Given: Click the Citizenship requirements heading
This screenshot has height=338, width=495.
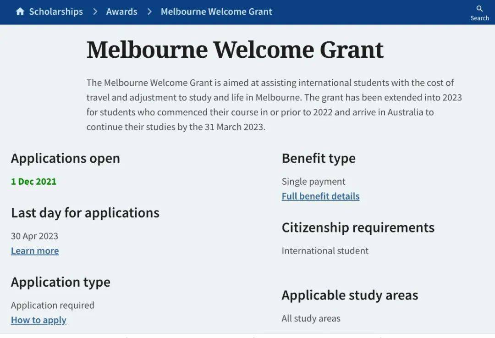Looking at the screenshot, I should point(358,227).
